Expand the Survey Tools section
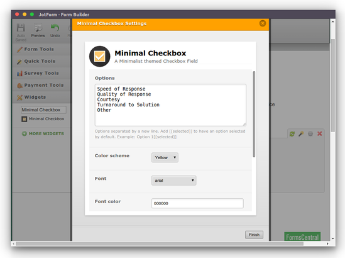Viewport: 345px width, 258px height. tap(42, 73)
